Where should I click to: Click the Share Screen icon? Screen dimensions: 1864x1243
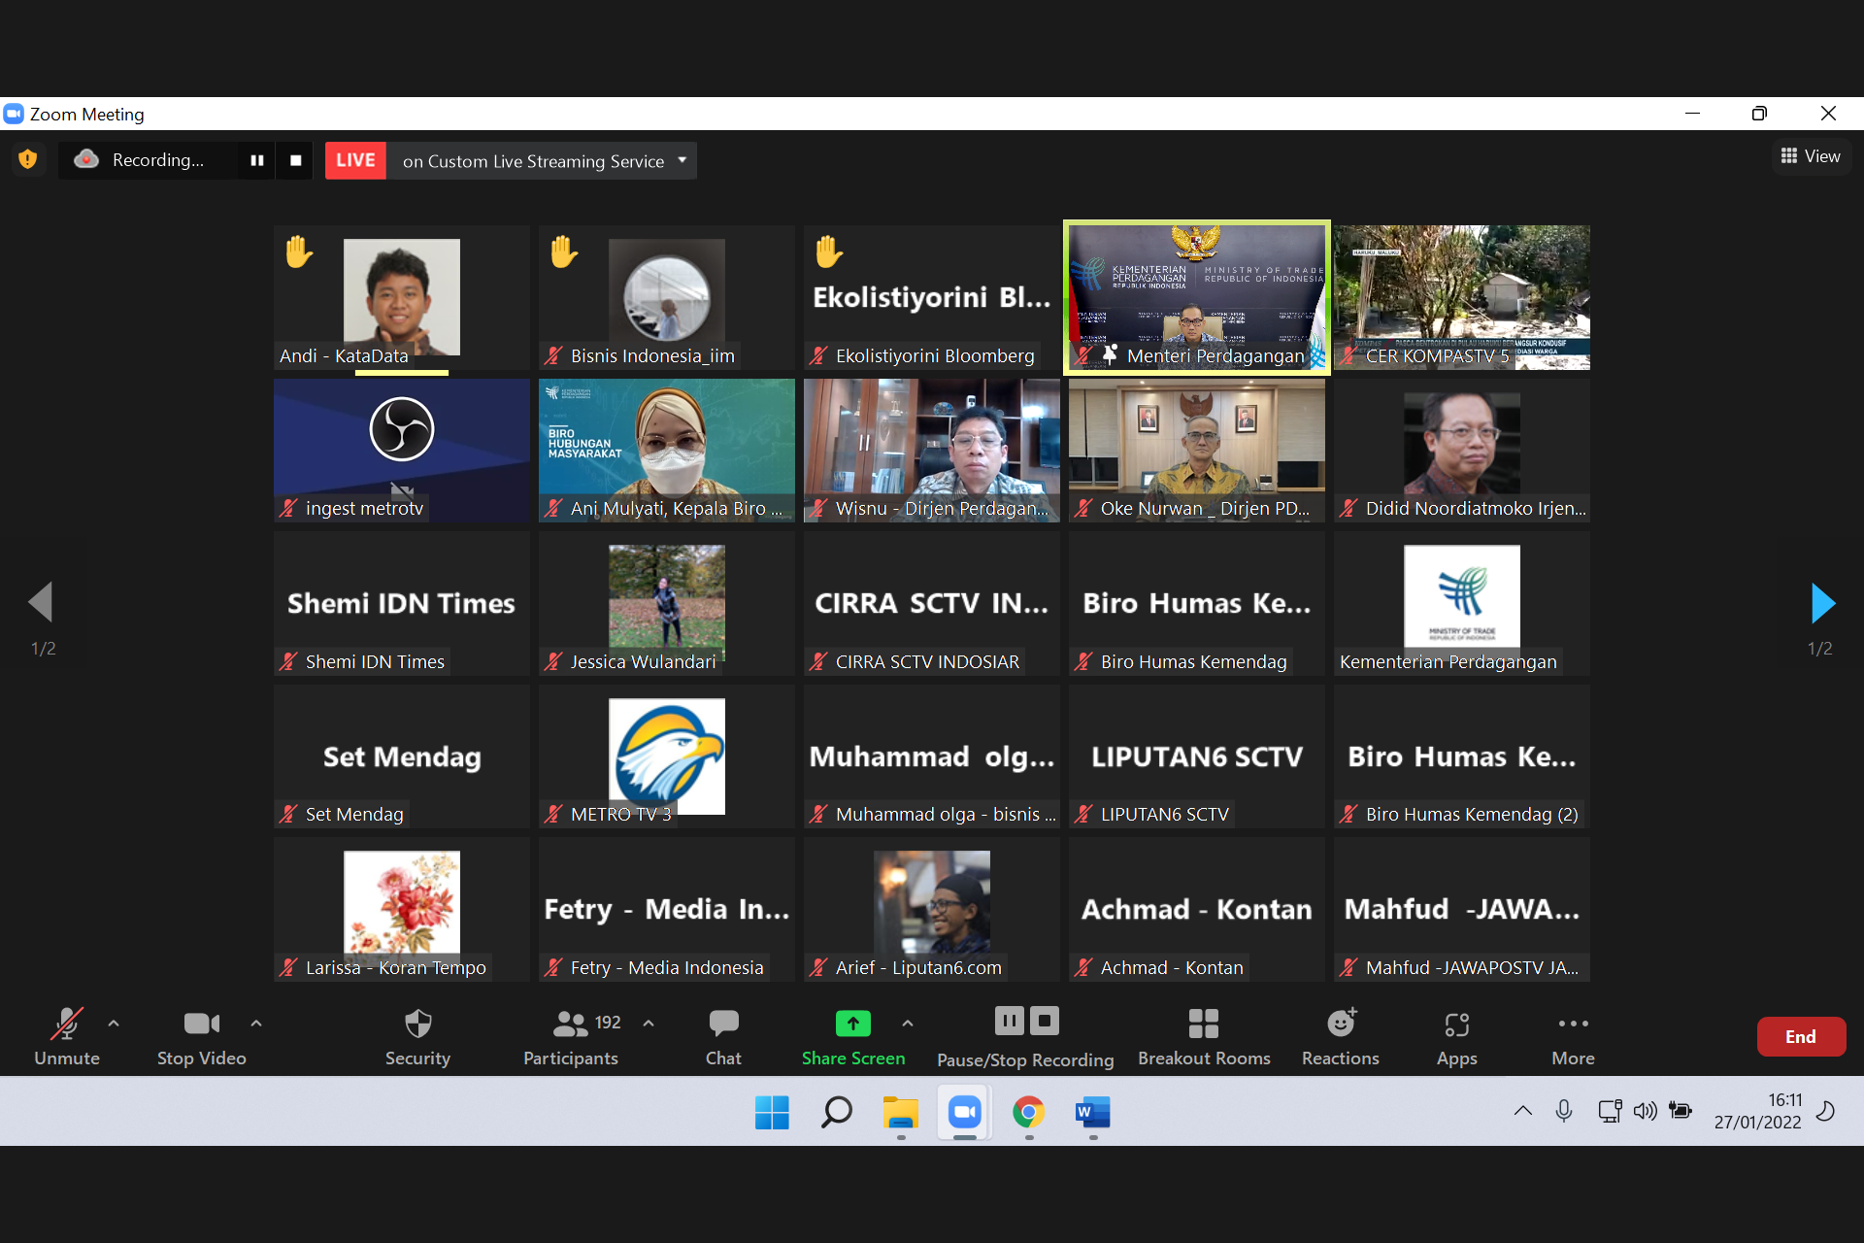pos(852,1025)
